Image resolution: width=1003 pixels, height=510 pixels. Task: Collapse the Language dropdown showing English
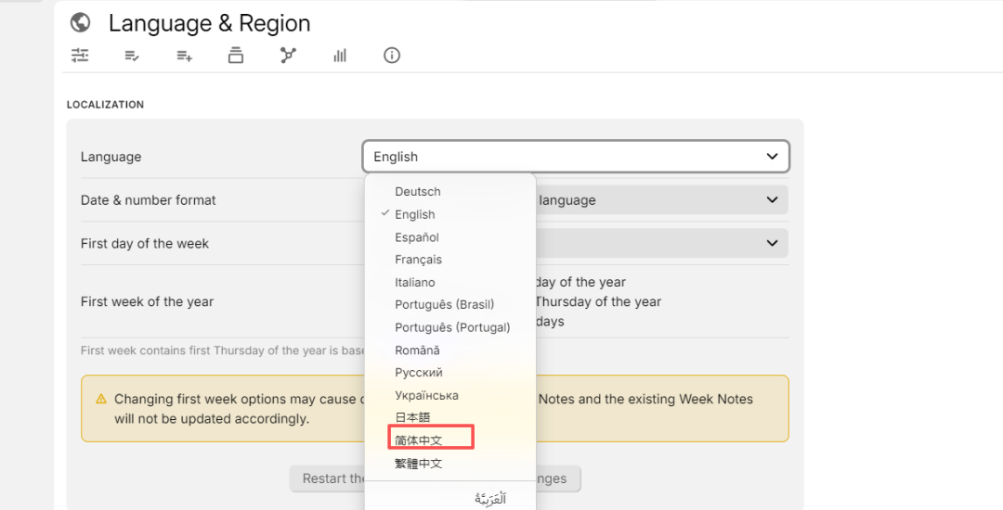[x=576, y=157]
